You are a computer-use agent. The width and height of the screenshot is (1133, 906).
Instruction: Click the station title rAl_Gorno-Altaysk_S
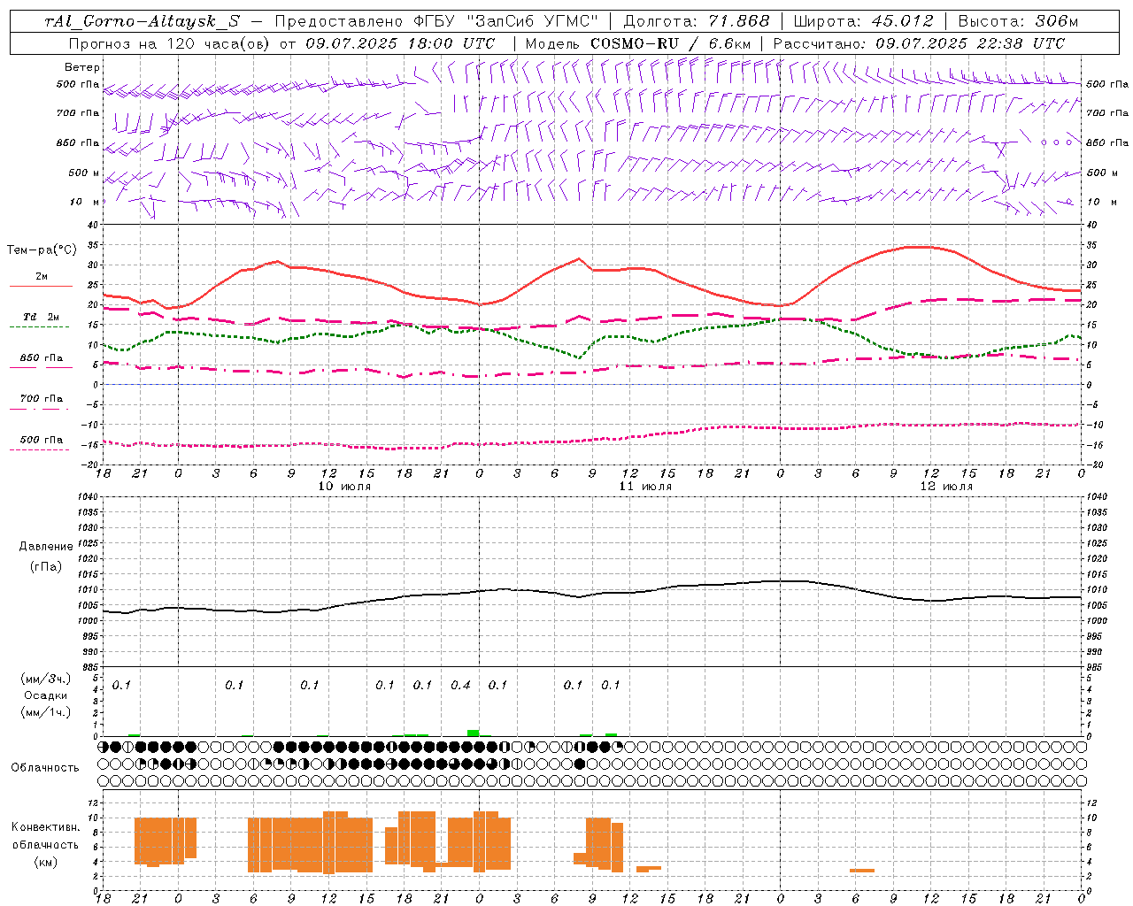(142, 21)
